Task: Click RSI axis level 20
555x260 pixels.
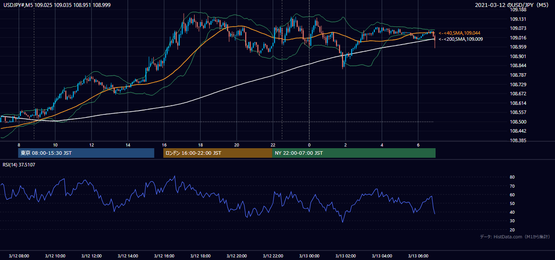Action: [x=512, y=230]
